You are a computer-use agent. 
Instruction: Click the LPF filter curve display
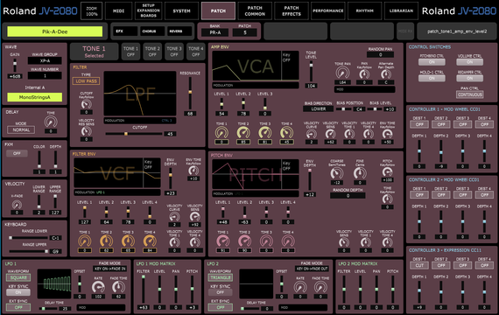(x=140, y=94)
